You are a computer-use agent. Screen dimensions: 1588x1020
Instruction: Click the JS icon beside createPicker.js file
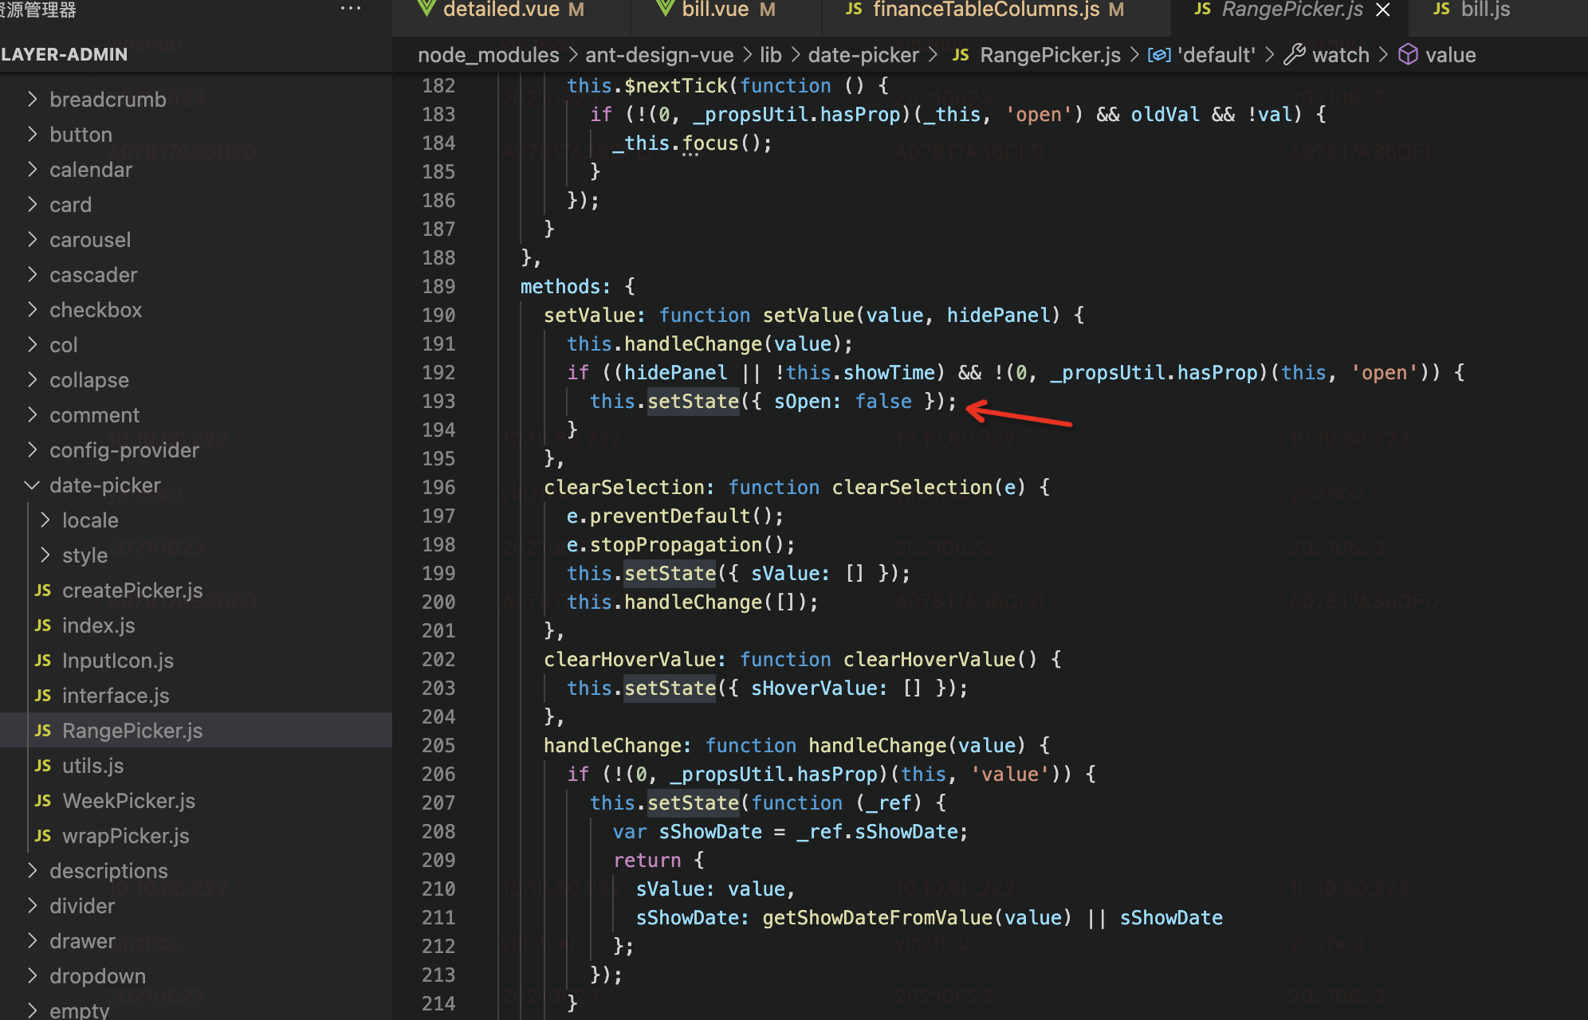click(x=43, y=590)
